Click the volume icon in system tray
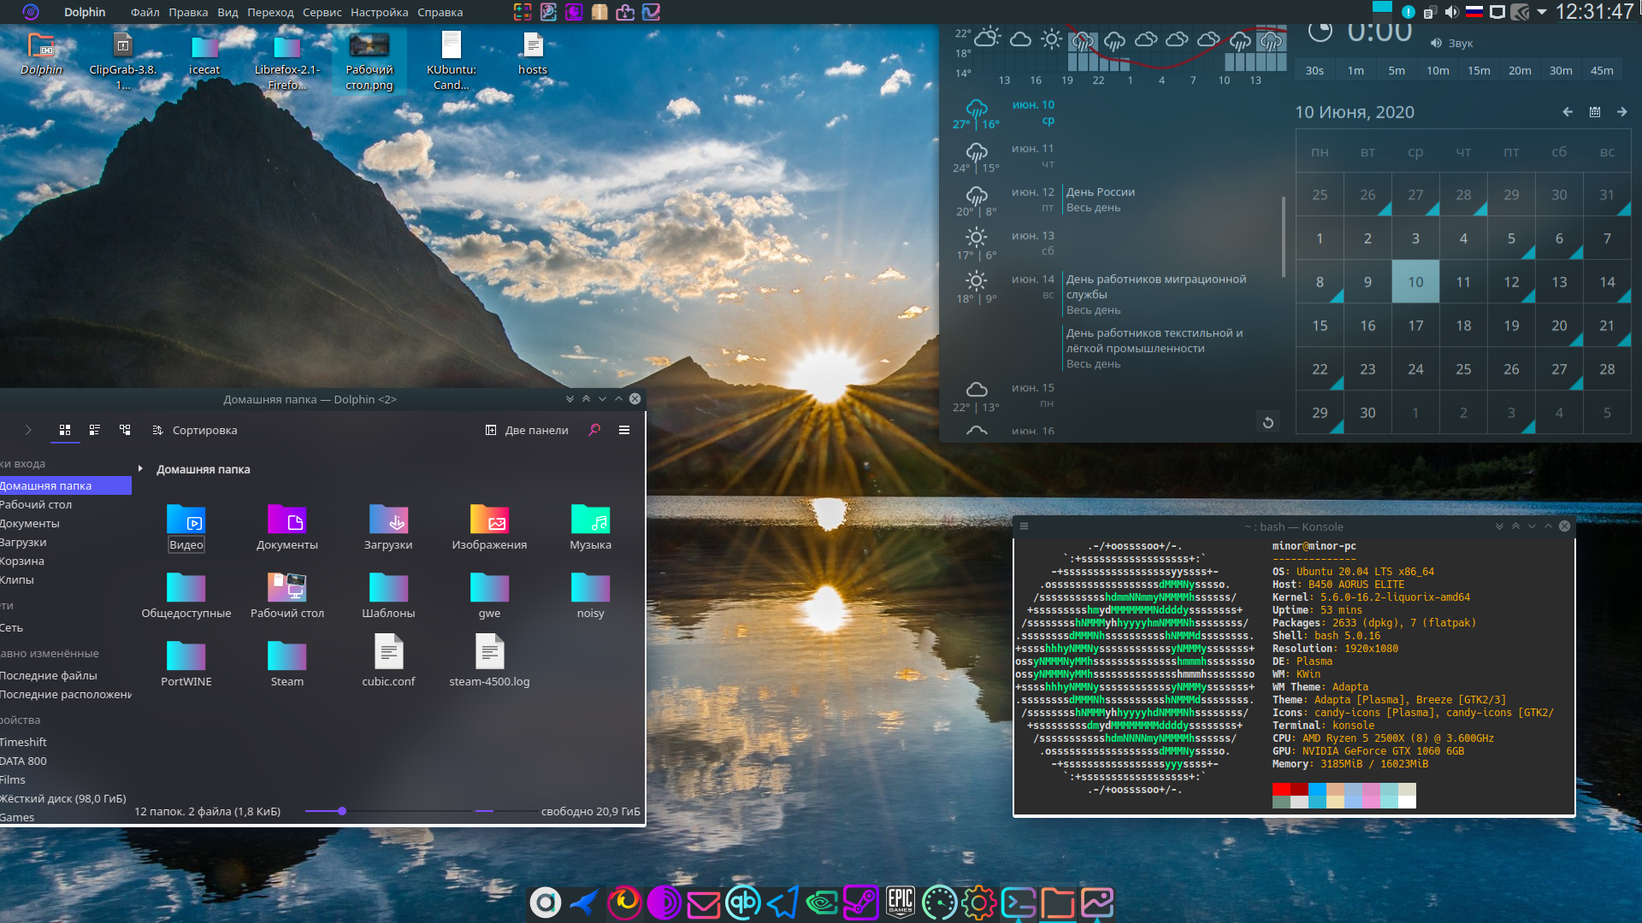This screenshot has height=923, width=1642. click(x=1451, y=12)
